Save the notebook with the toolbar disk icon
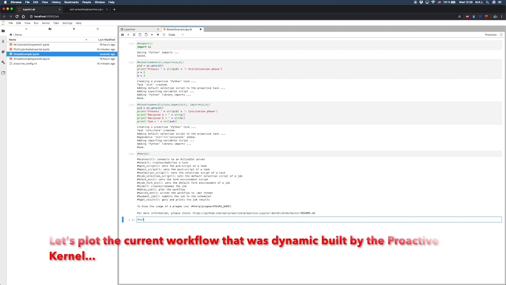 [x=122, y=35]
